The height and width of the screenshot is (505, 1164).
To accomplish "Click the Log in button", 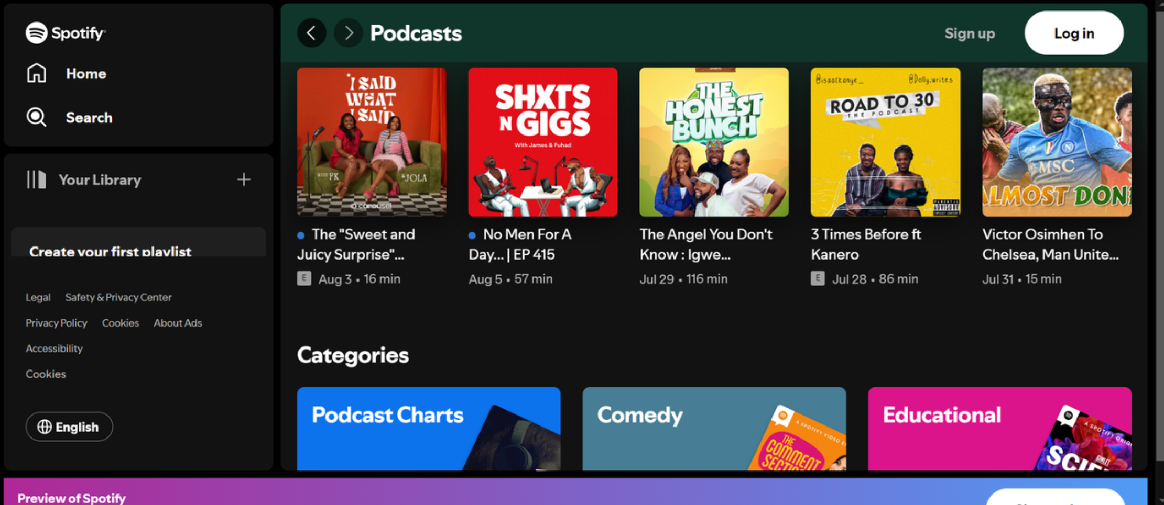I will (1073, 33).
